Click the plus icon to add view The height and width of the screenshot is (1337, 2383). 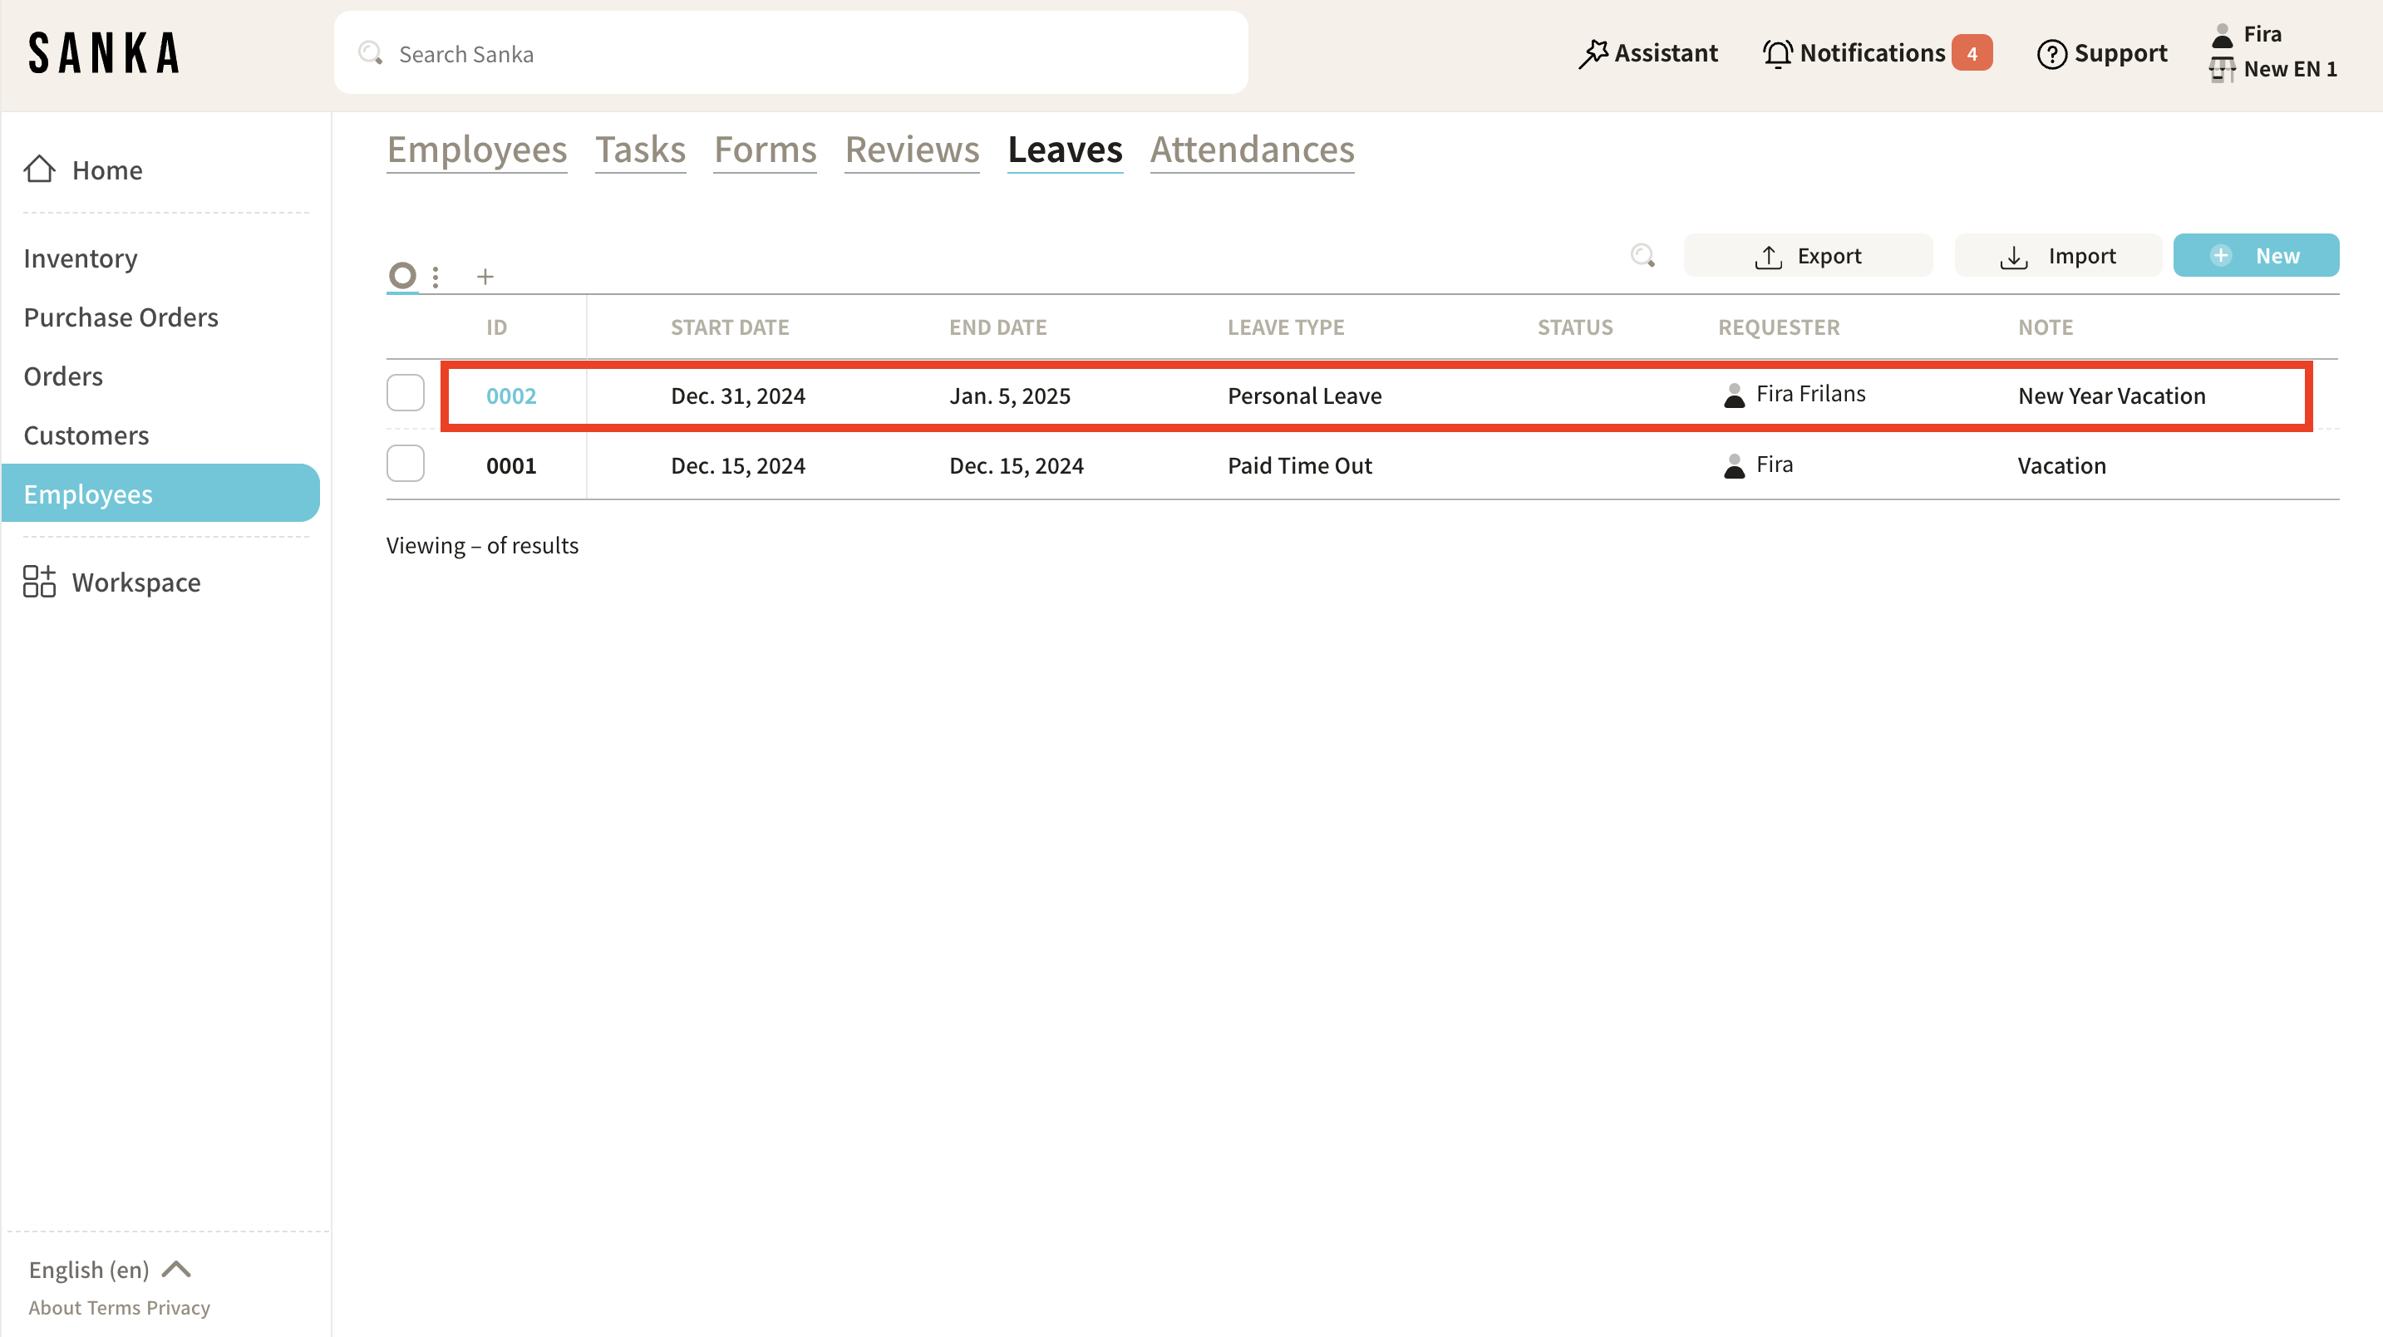click(x=485, y=277)
